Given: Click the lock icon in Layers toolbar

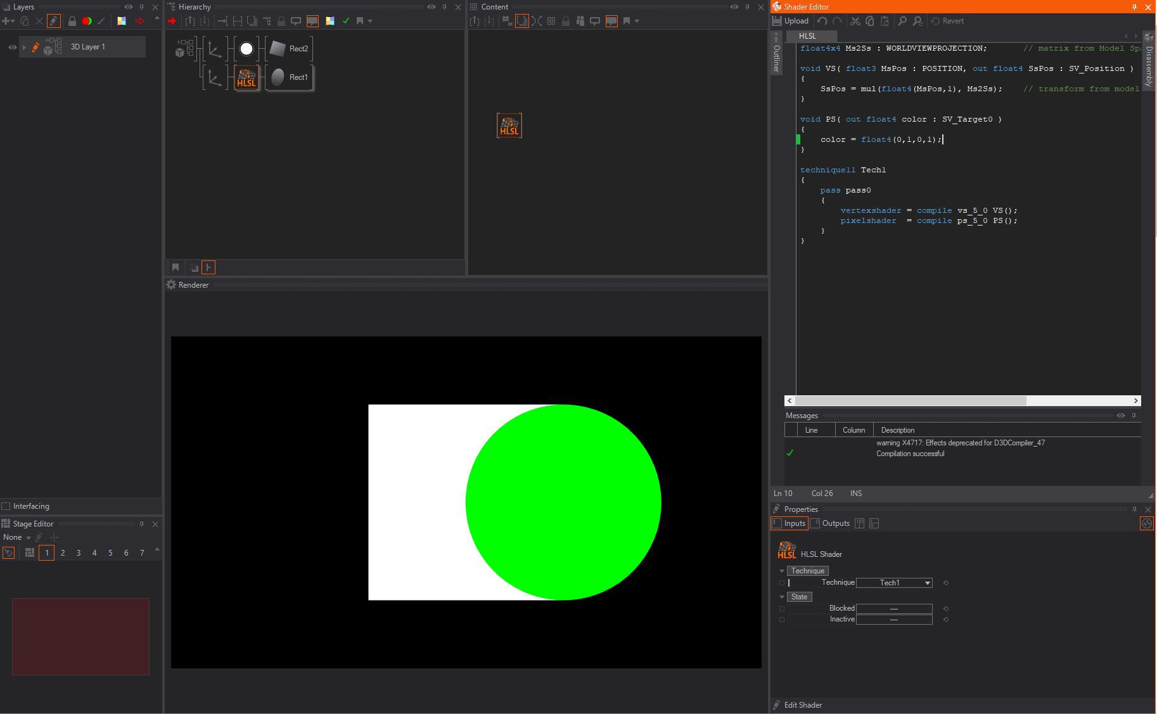Looking at the screenshot, I should point(72,21).
